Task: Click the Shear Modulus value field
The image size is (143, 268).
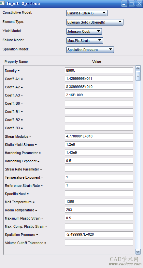Action: [x=99, y=136]
